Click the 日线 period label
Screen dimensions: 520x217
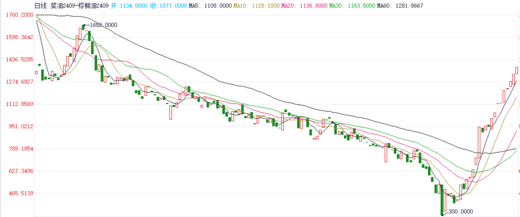click(41, 6)
